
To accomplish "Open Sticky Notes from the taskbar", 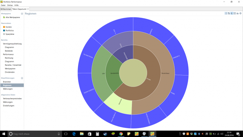I will click(129, 134).
